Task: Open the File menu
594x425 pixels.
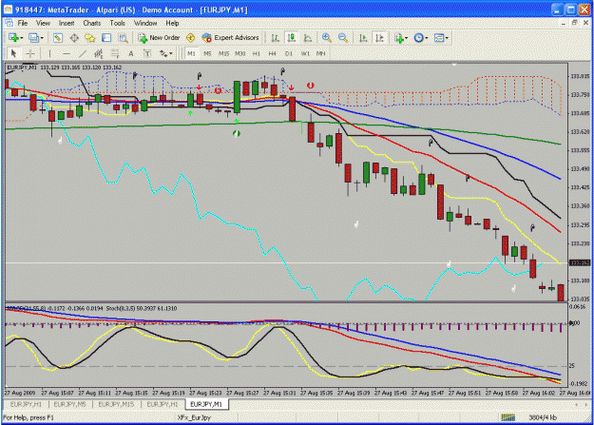Action: pos(23,23)
